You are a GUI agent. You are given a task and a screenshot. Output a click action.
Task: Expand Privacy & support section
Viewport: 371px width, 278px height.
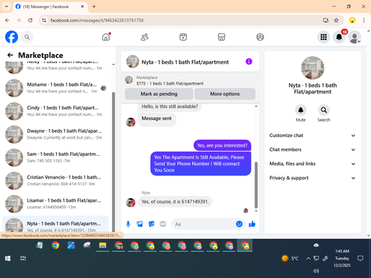(x=312, y=178)
